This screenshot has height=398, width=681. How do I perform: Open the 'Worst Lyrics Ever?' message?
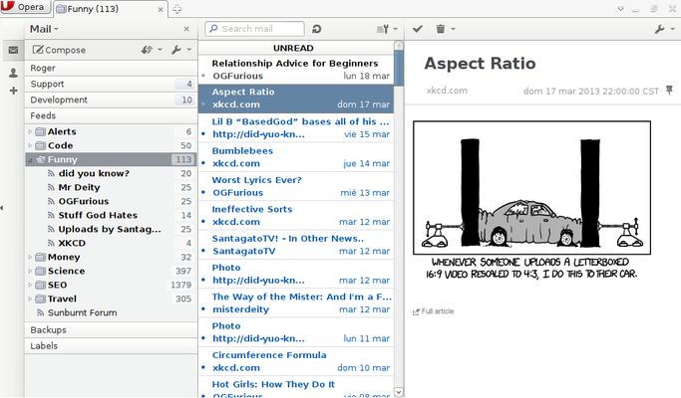296,186
